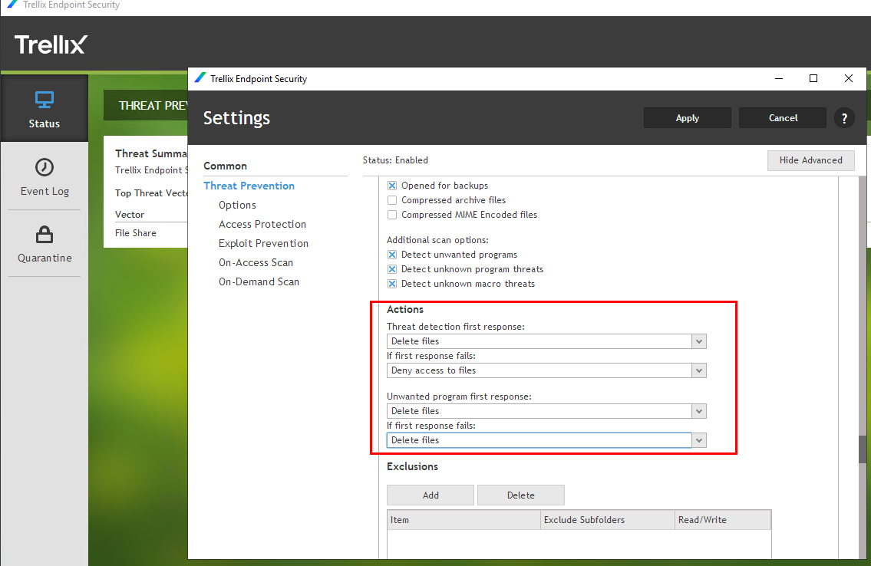Click the Additional scan options label

coord(437,240)
